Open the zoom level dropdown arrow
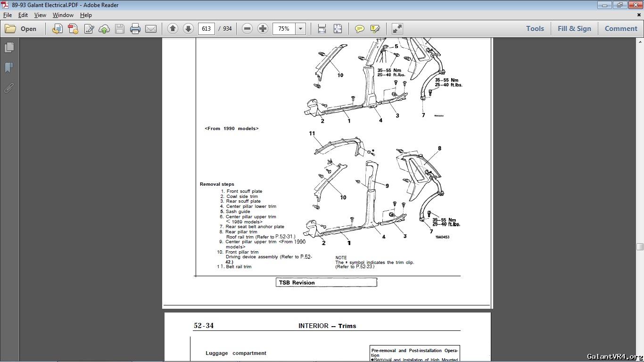644x362 pixels. tap(300, 29)
